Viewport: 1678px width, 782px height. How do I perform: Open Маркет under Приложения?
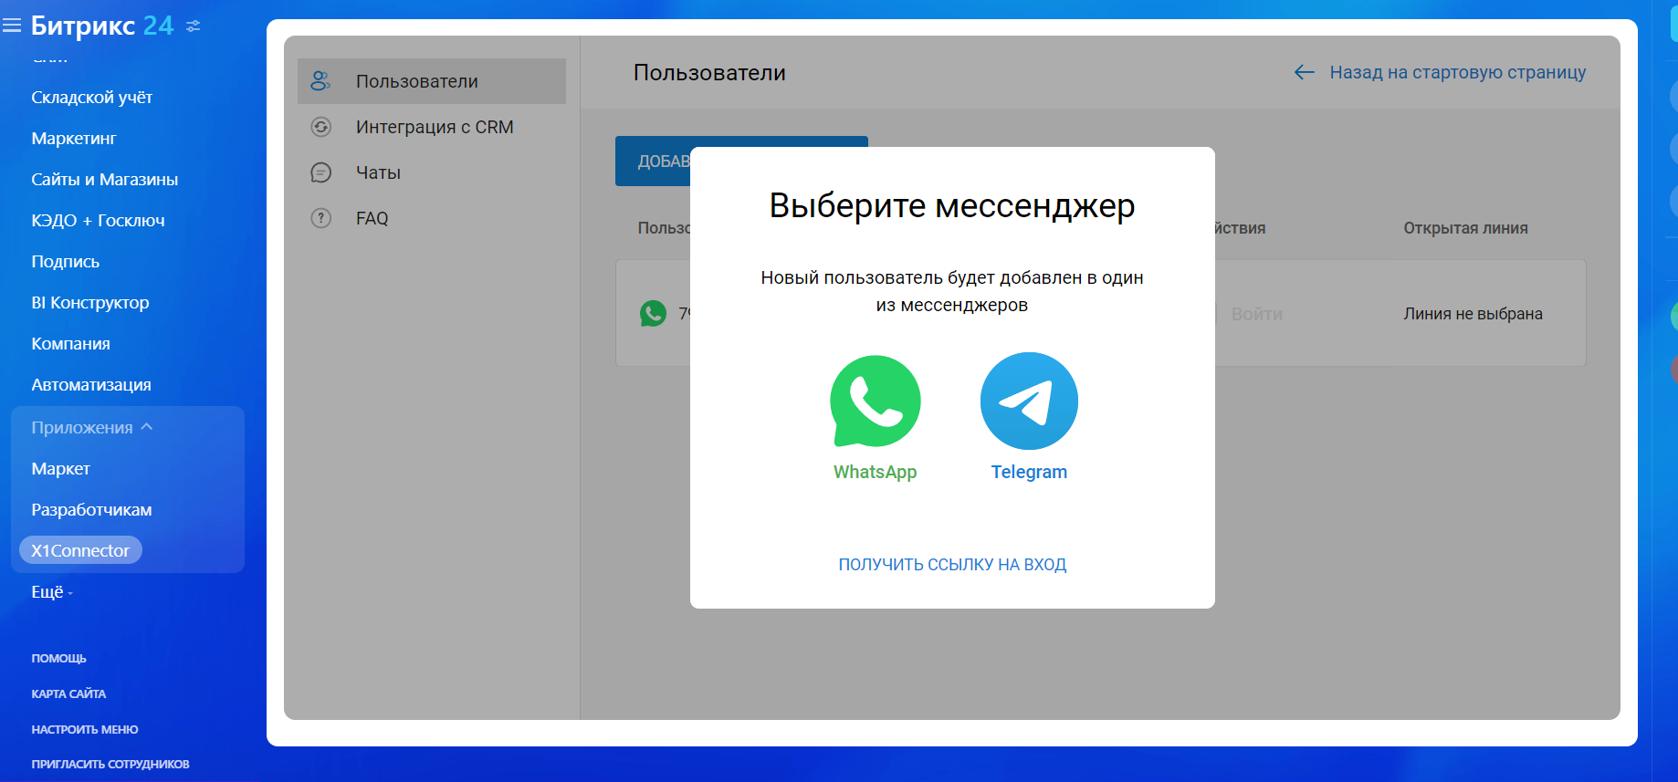[60, 468]
